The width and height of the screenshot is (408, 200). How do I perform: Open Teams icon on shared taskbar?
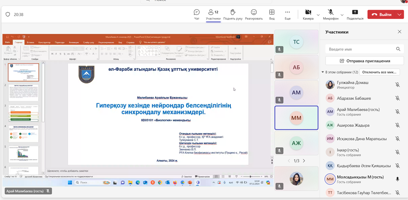tap(197, 182)
